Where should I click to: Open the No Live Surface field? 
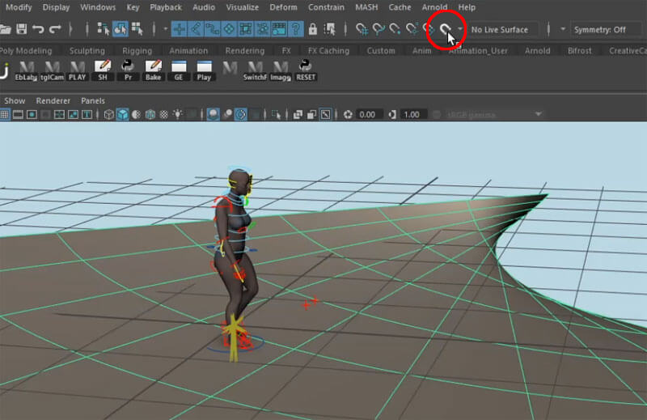(x=499, y=29)
